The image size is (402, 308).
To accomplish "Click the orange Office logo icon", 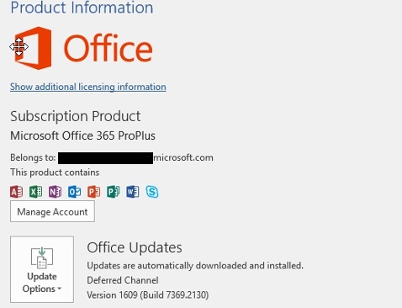I will (33, 48).
